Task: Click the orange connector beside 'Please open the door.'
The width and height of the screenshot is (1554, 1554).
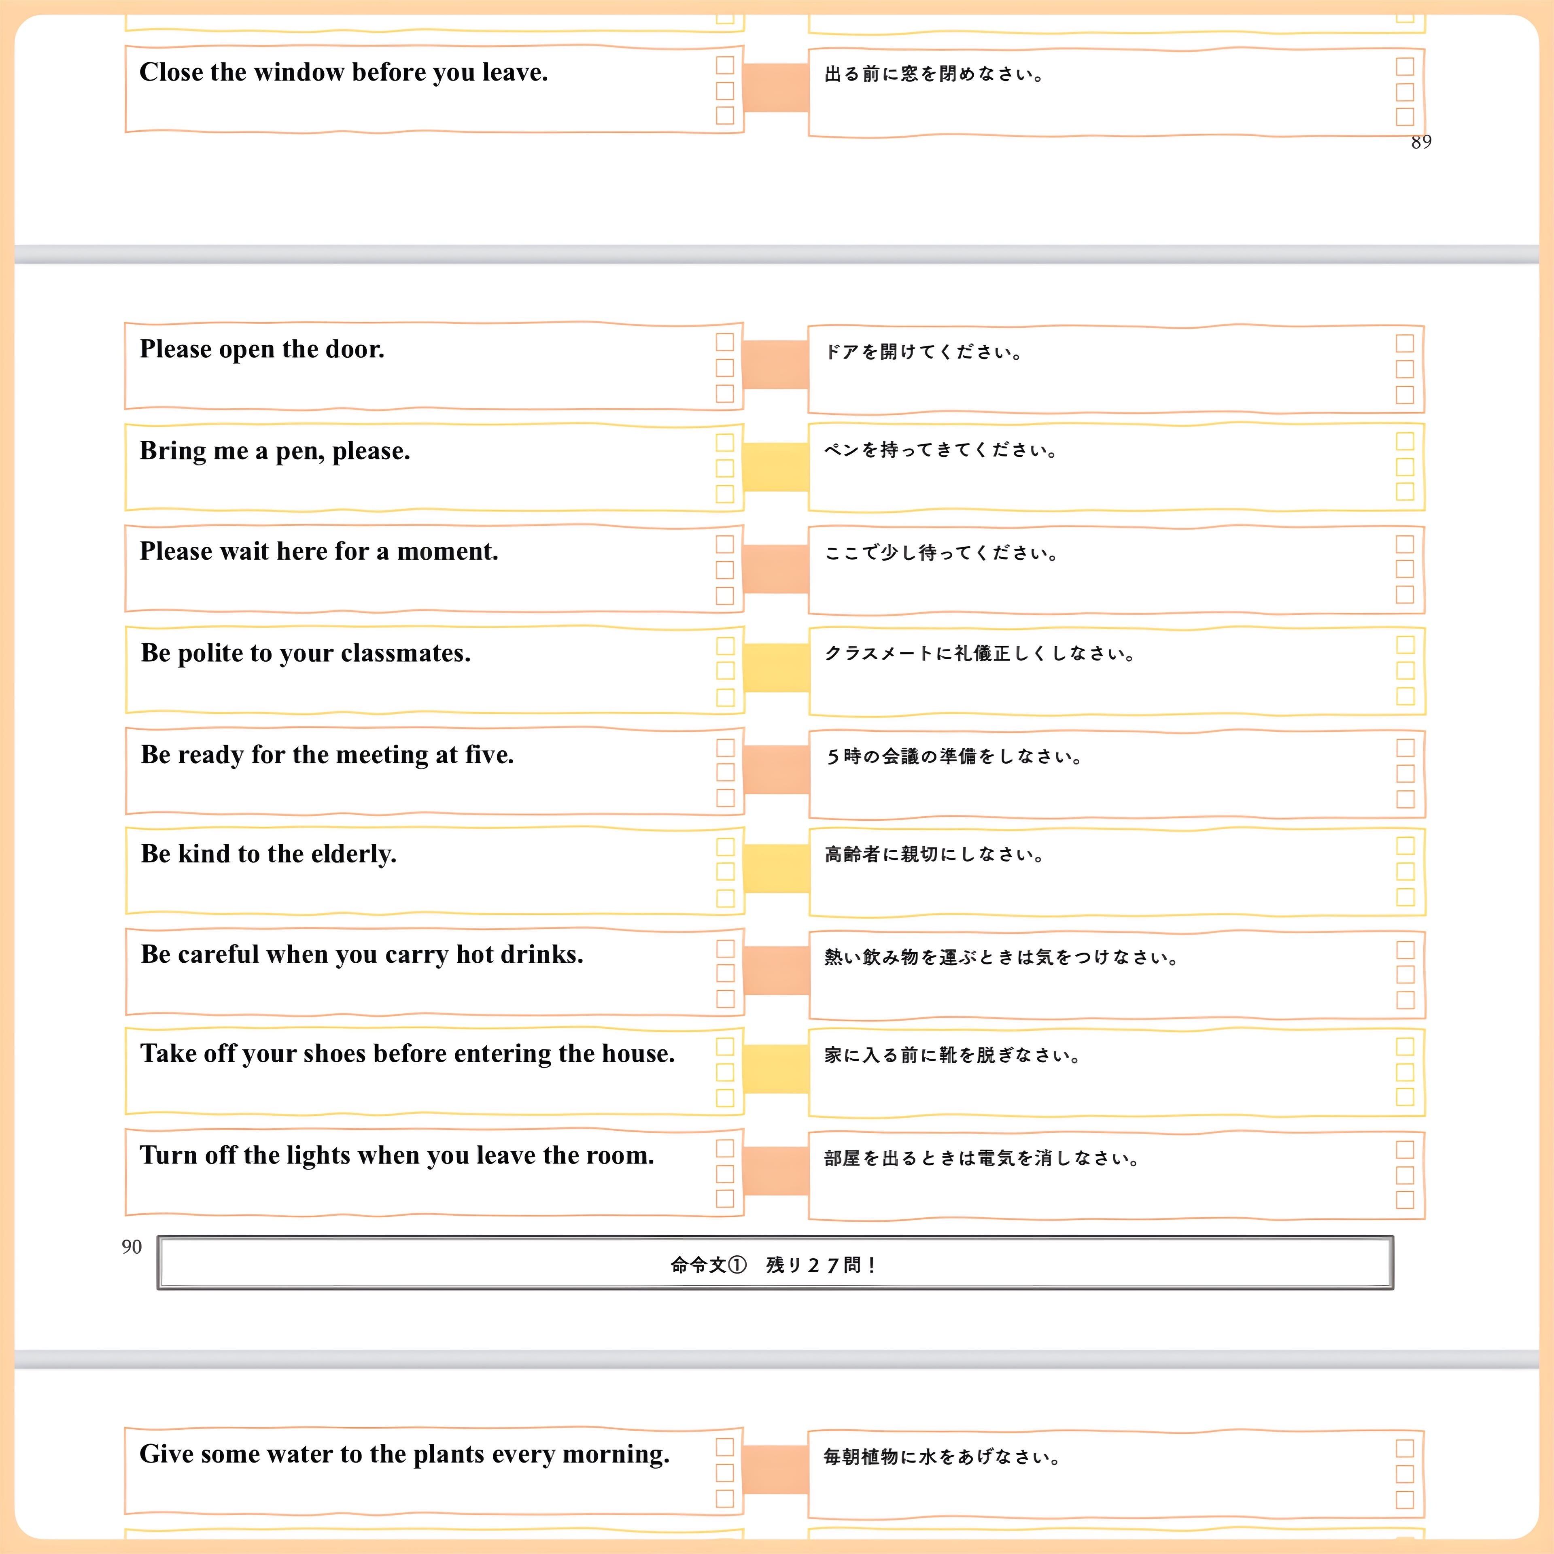Action: tap(775, 365)
